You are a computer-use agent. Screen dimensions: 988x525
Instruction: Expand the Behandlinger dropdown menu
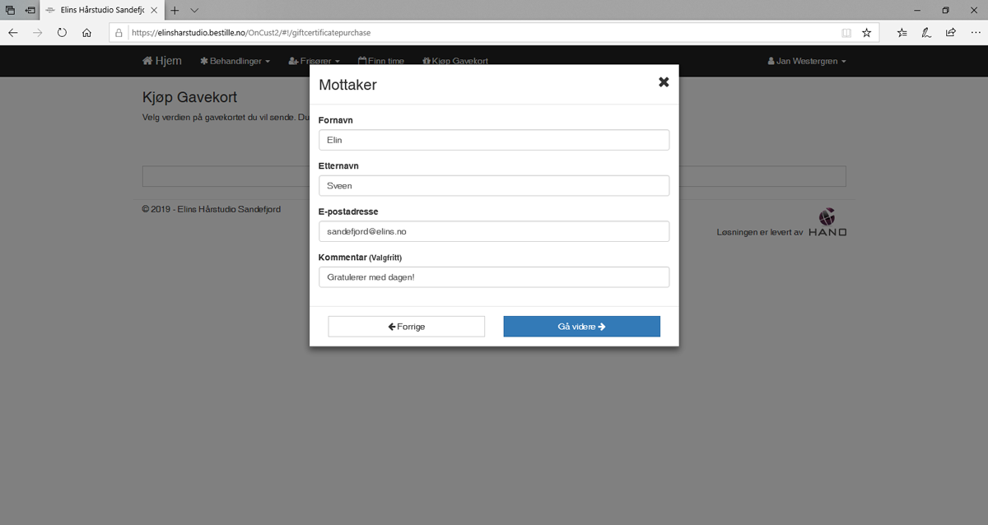click(235, 61)
